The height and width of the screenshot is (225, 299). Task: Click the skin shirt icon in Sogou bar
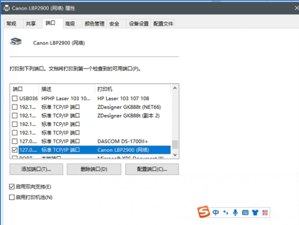pyautogui.click(x=255, y=212)
